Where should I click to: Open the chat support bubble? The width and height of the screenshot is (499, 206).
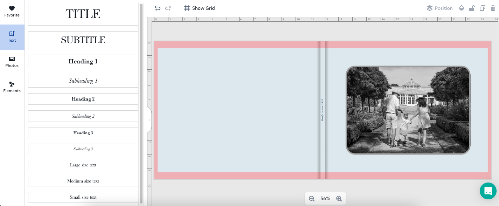pyautogui.click(x=488, y=191)
